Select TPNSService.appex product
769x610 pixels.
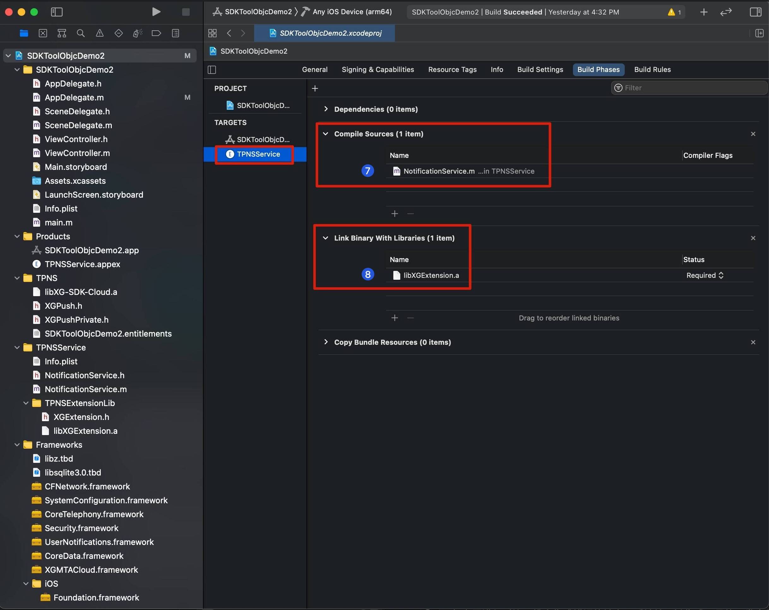[82, 264]
